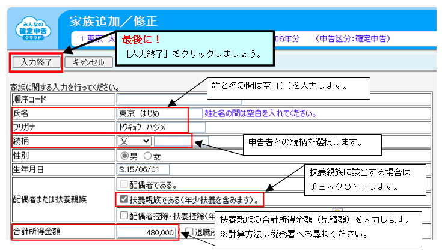Open the 続柄 dropdown showing 父
Image resolution: width=442 pixels, height=251 pixels.
tap(135, 141)
